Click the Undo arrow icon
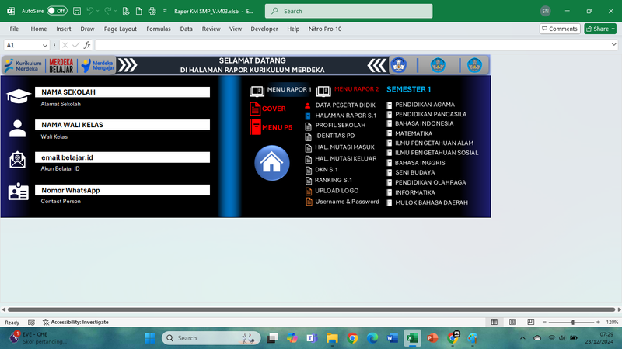The height and width of the screenshot is (349, 622). [x=90, y=11]
